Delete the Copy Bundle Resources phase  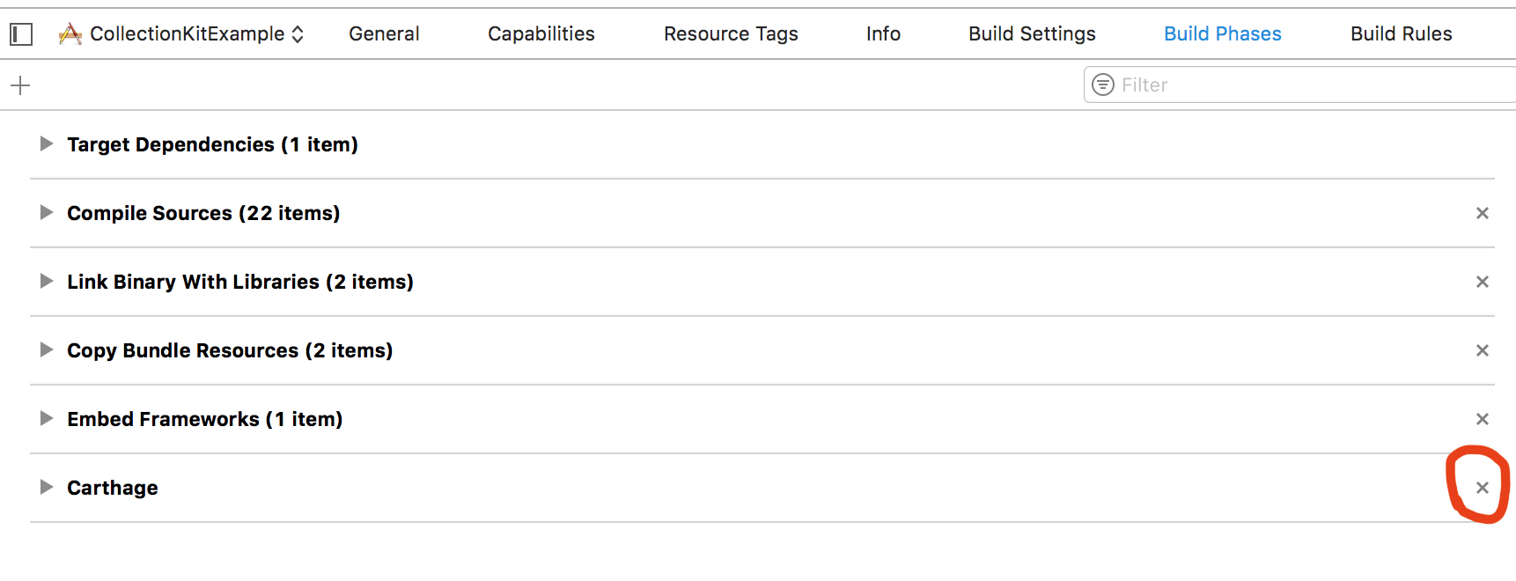(1482, 349)
